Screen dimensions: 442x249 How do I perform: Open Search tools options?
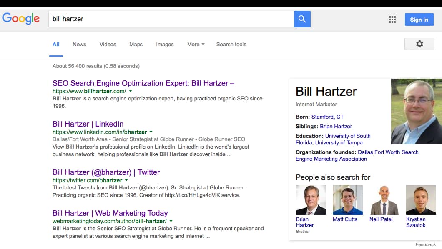pos(231,45)
